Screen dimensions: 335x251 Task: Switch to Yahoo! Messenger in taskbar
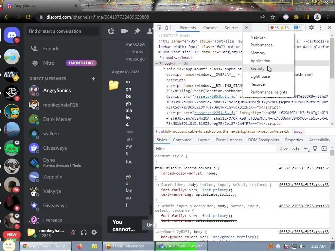[x=128, y=246]
